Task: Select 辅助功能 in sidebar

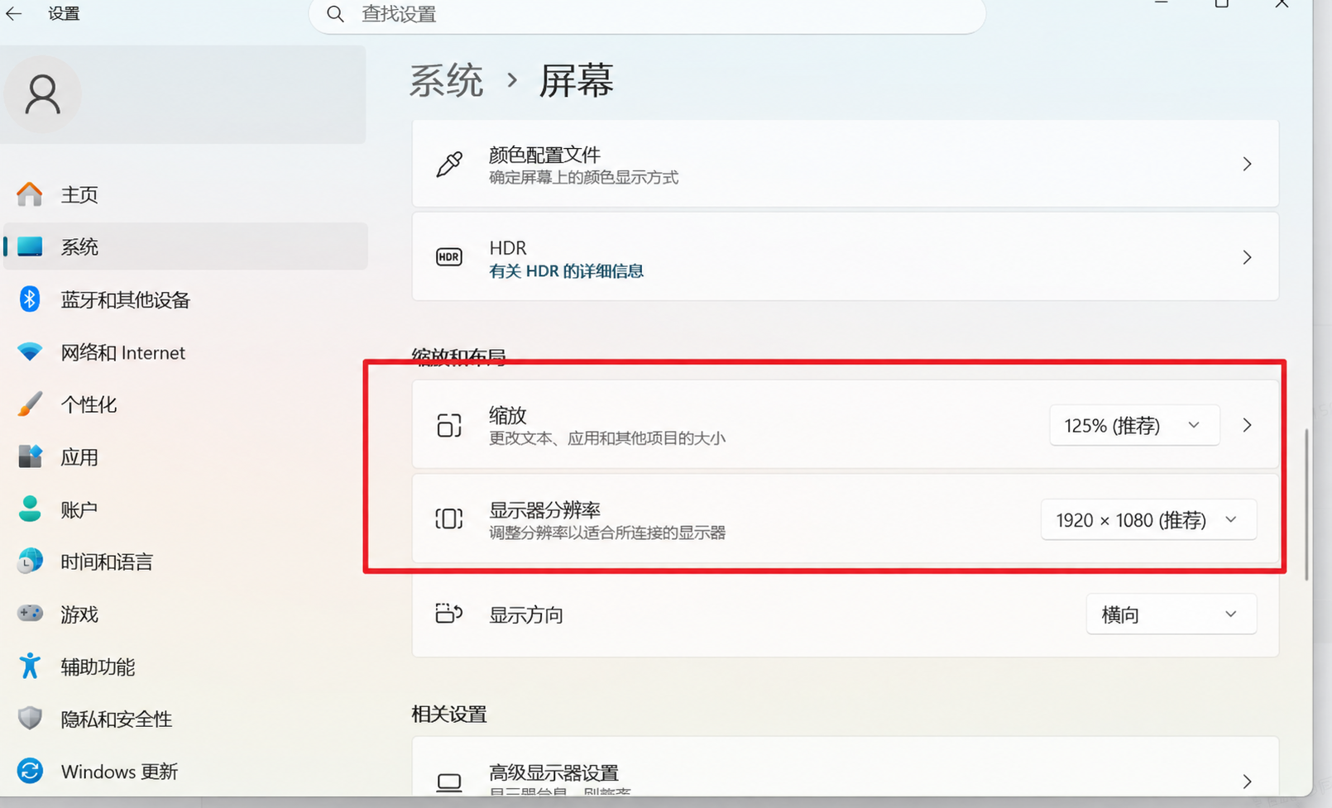Action: coord(185,666)
